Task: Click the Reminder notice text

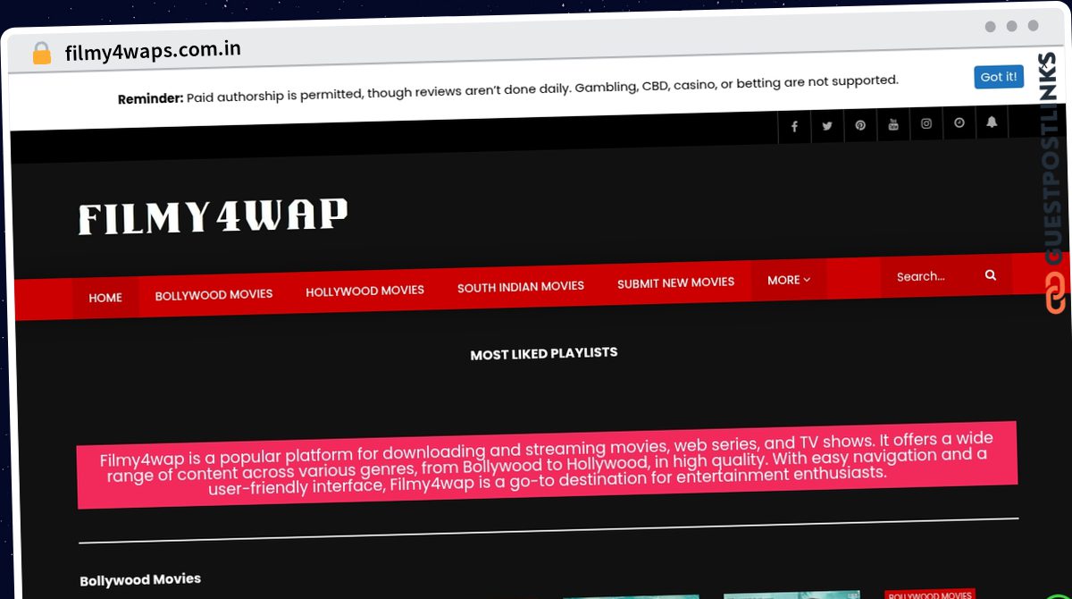Action: 507,89
